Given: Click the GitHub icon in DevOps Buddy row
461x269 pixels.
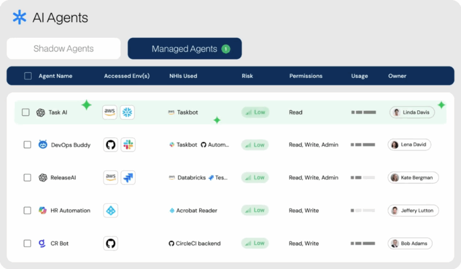Looking at the screenshot, I should pos(110,144).
